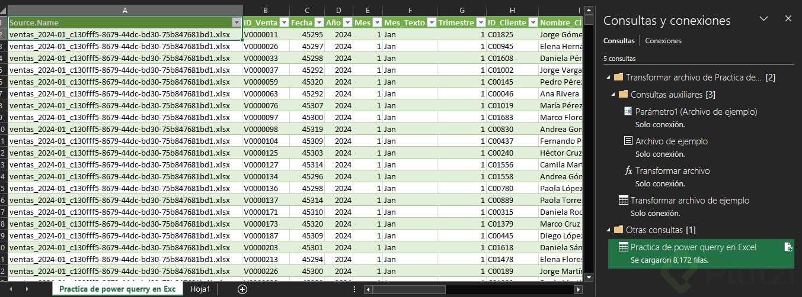Viewport: 802px width, 297px height.
Task: Click the previous sheet navigation arrow
Action: coord(9,289)
